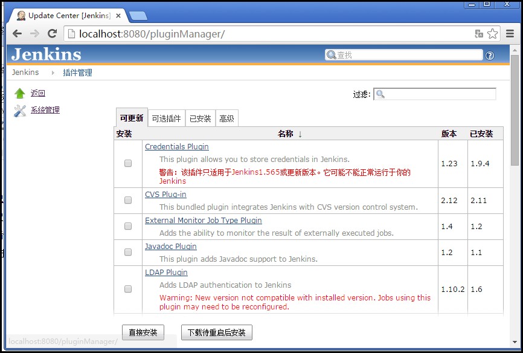Click version 1.10.2 cell
The width and height of the screenshot is (523, 353).
click(x=453, y=289)
